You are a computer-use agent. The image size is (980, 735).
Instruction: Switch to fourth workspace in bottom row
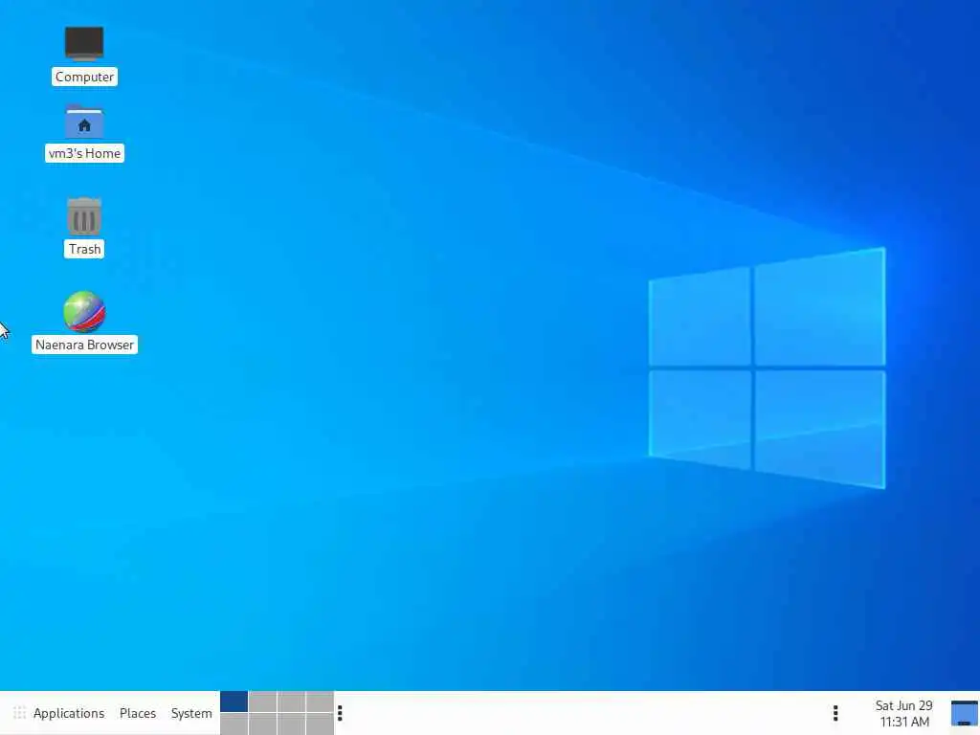pyautogui.click(x=320, y=724)
